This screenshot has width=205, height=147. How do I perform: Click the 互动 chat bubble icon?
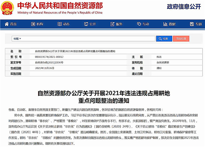139,24
